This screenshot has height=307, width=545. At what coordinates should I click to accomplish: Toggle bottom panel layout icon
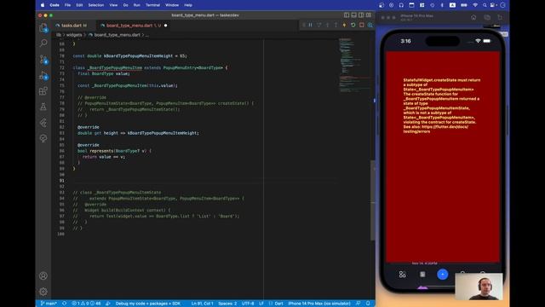[x=354, y=15]
